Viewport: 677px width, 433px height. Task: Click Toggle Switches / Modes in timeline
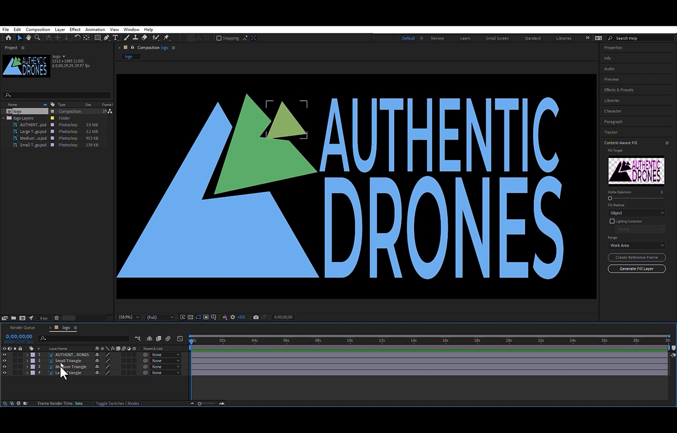tap(117, 404)
